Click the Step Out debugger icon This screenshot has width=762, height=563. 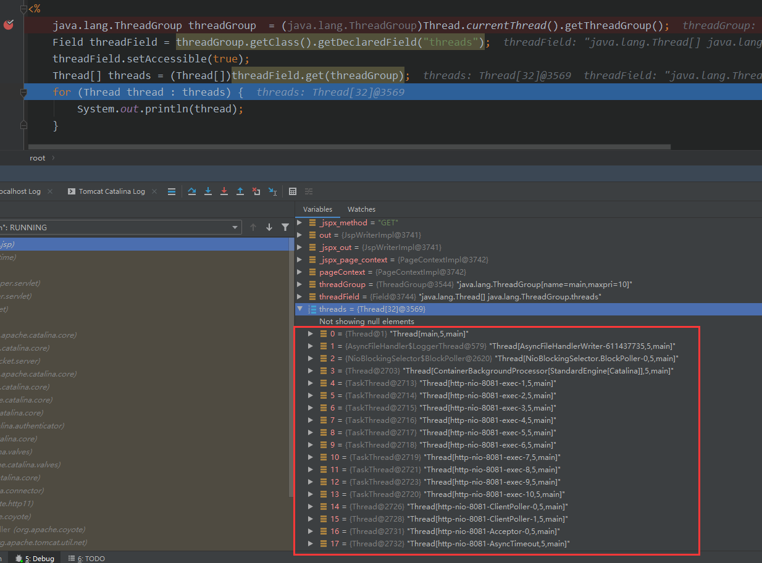[x=240, y=191]
